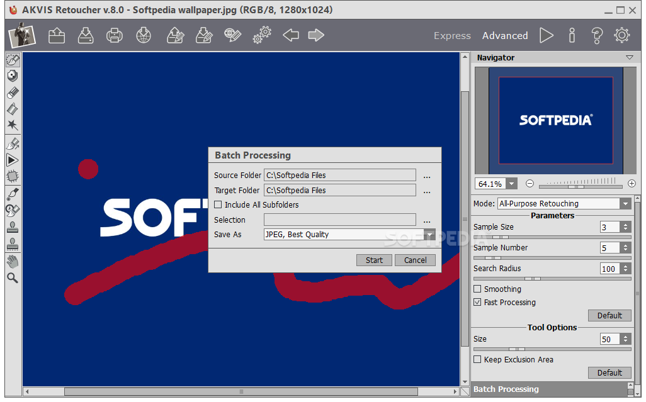
Task: Open the Mode dropdown All-Purpose Retouching
Action: (x=625, y=204)
